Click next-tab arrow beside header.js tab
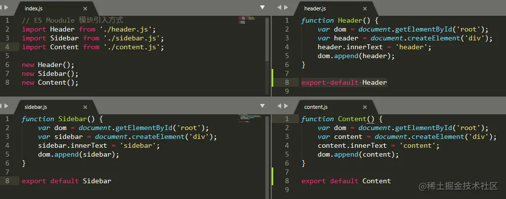This screenshot has height=199, width=506. 286,7
